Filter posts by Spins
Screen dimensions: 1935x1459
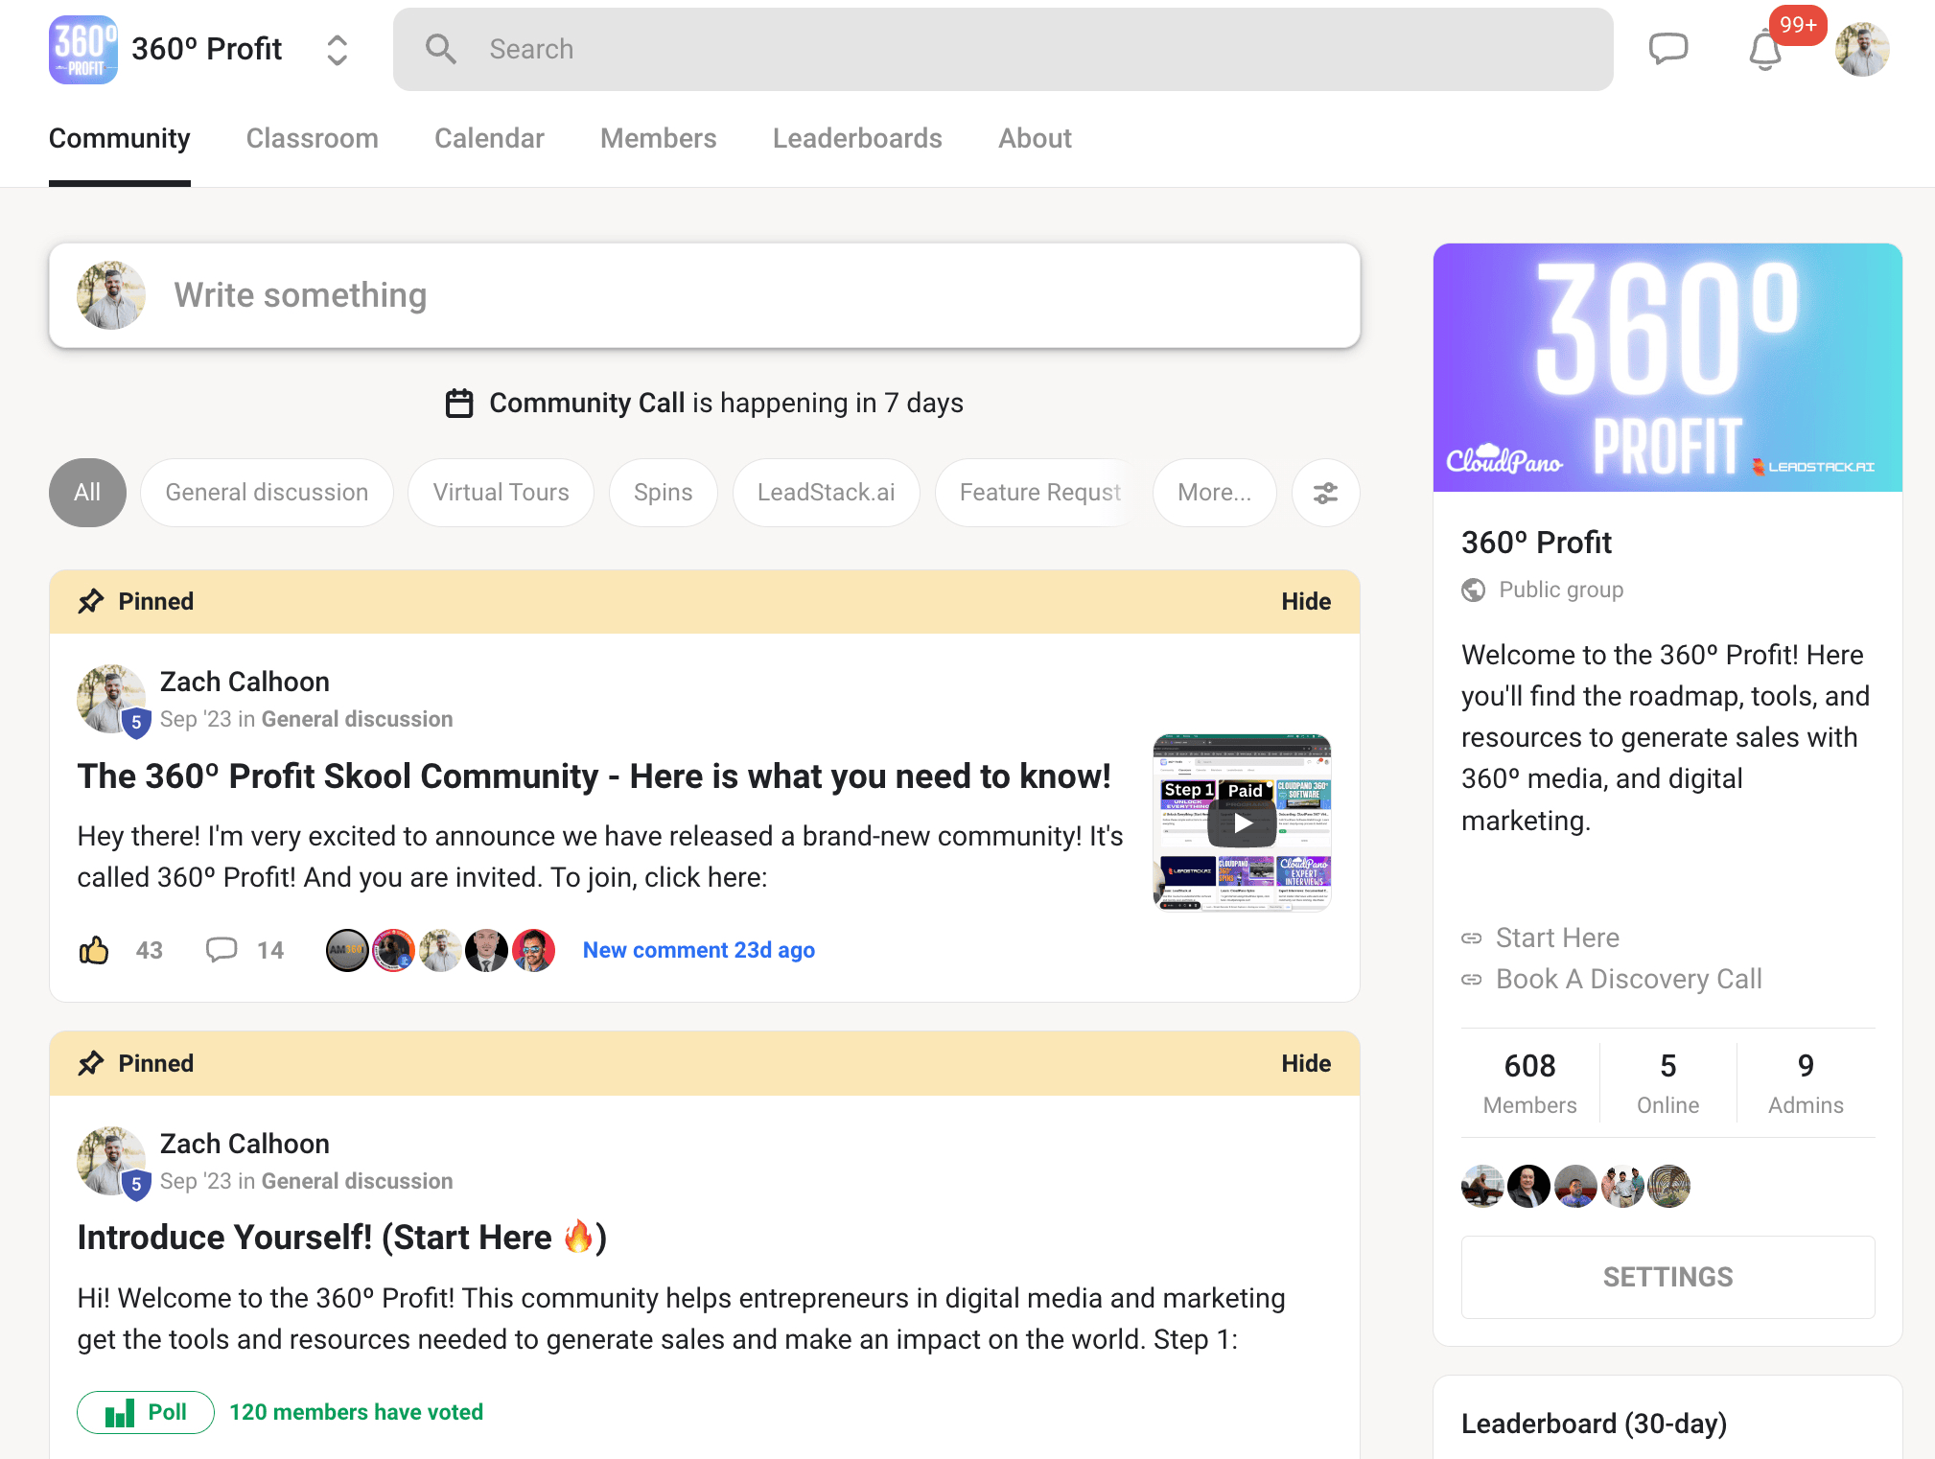(x=663, y=493)
